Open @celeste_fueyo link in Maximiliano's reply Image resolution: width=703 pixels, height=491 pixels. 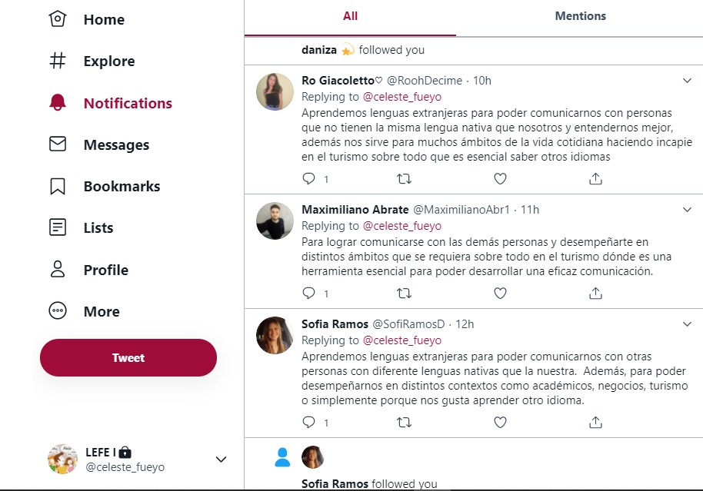point(402,226)
